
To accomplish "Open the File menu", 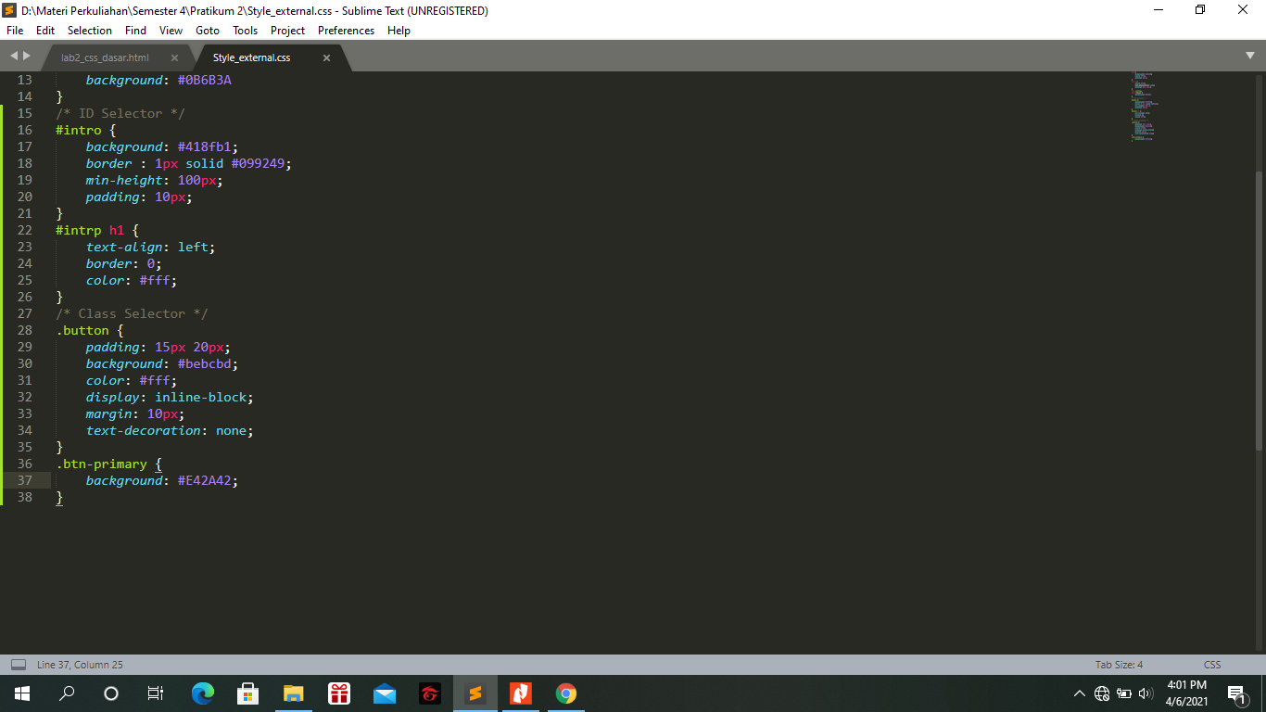I will (x=15, y=31).
